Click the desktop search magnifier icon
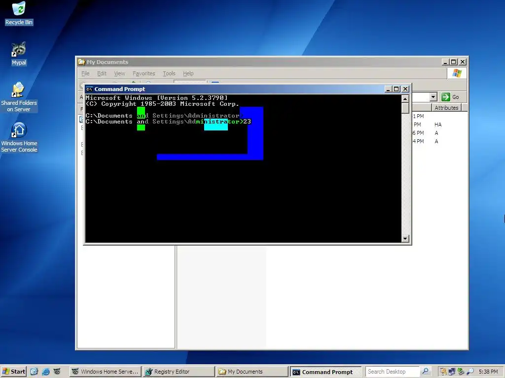 pos(425,371)
